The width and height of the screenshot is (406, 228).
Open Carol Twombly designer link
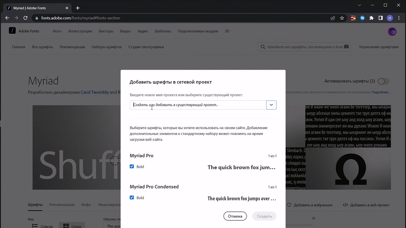[95, 92]
